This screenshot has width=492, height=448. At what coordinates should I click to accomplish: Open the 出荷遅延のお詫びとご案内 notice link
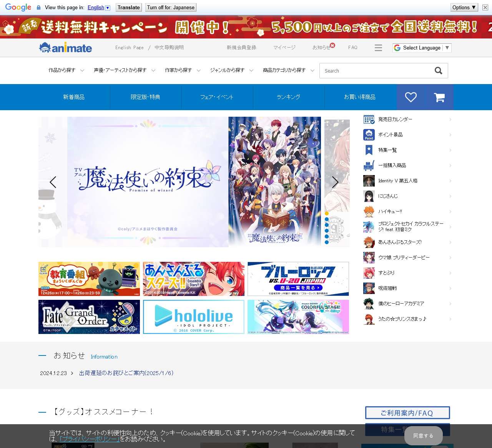coord(126,373)
